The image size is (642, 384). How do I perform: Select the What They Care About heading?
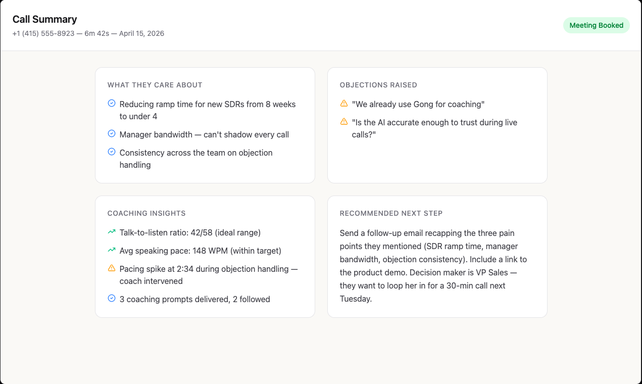155,85
